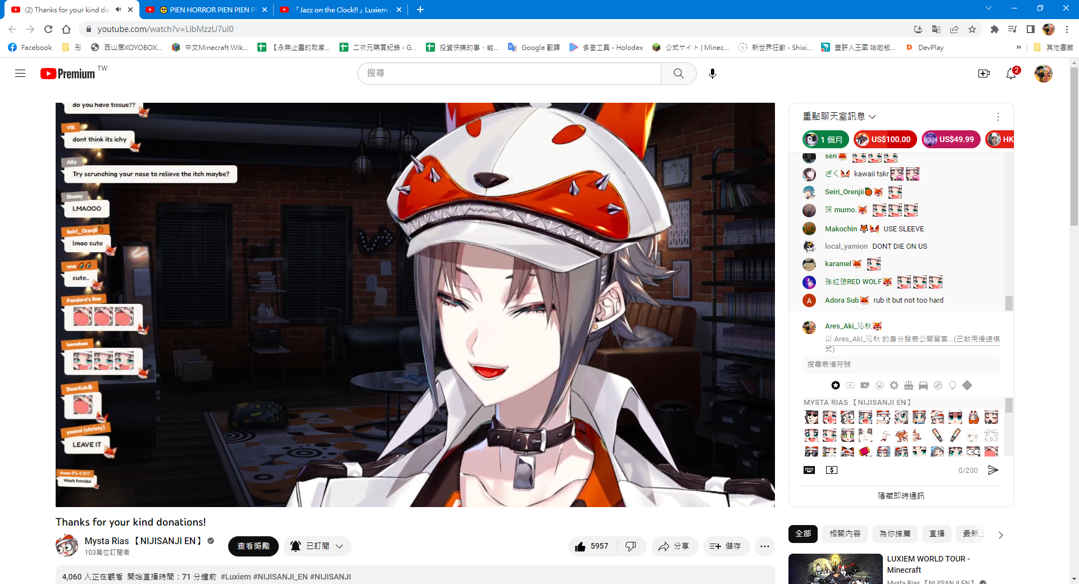Like the video with thumbs up

point(592,546)
